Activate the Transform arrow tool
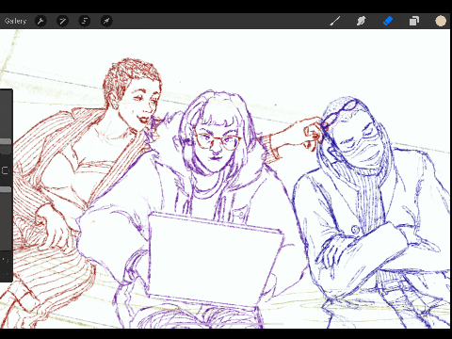Viewport: 452px width, 339px height. coord(106,21)
